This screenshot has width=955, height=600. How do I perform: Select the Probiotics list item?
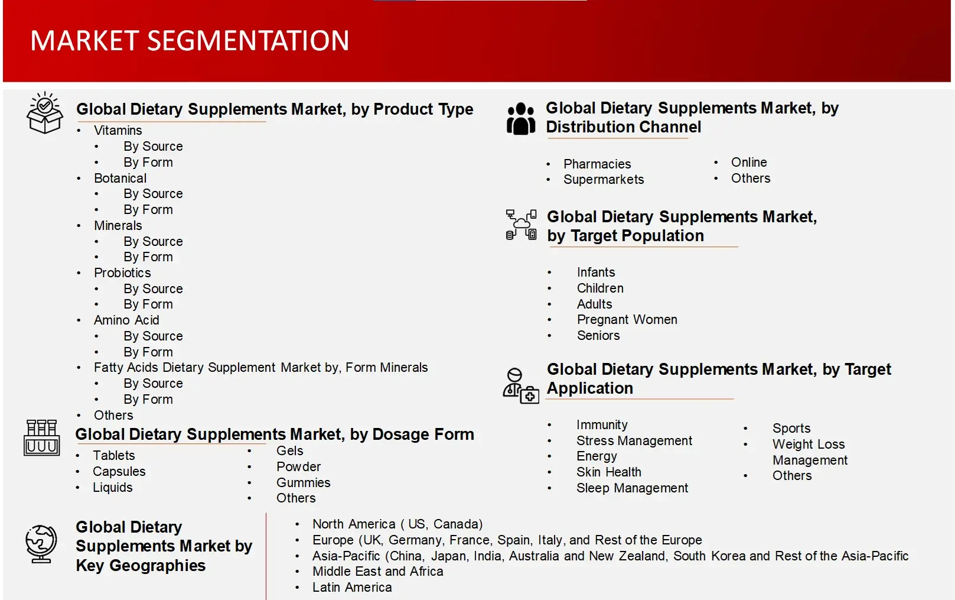[123, 273]
